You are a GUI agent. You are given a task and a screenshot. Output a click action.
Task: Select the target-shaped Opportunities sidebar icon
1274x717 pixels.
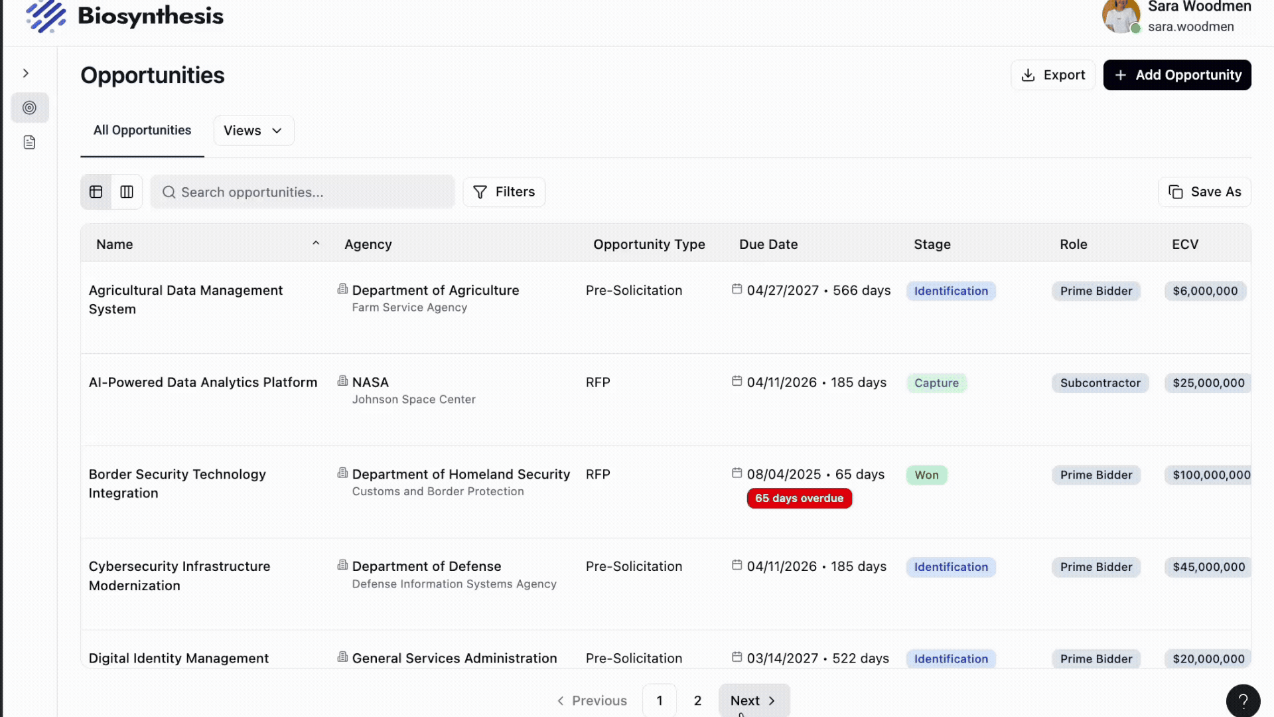30,108
